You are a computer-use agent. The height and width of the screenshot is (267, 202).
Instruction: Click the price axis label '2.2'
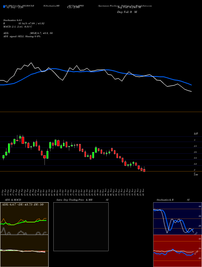coord(196,164)
